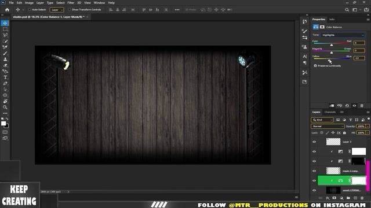Open the Filter menu
This screenshot has height=208, width=371.
click(x=71, y=3)
